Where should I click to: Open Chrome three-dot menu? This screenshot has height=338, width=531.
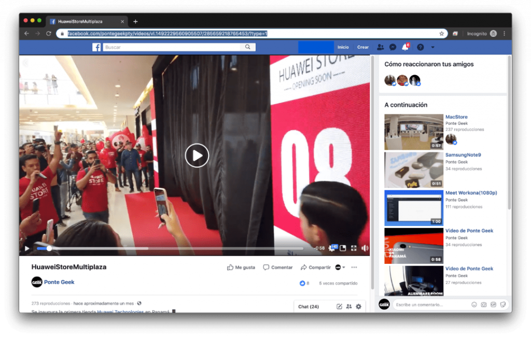(504, 34)
